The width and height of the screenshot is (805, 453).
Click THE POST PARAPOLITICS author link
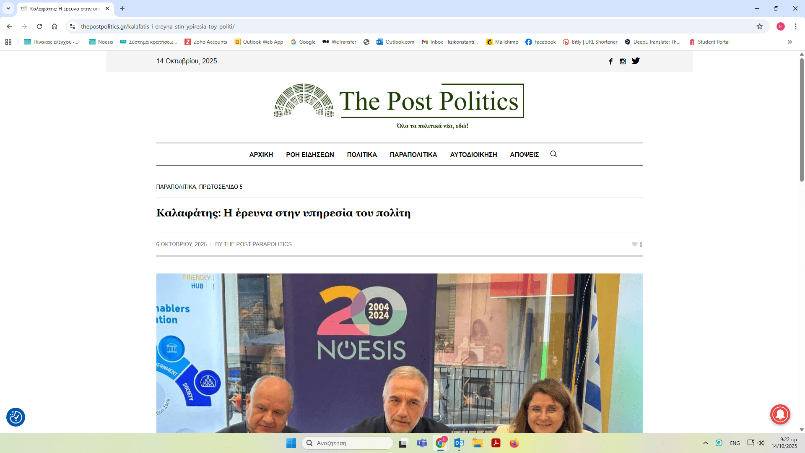(x=257, y=245)
